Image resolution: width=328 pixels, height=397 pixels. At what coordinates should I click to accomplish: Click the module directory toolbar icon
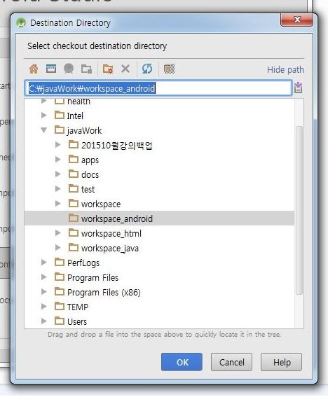point(86,69)
